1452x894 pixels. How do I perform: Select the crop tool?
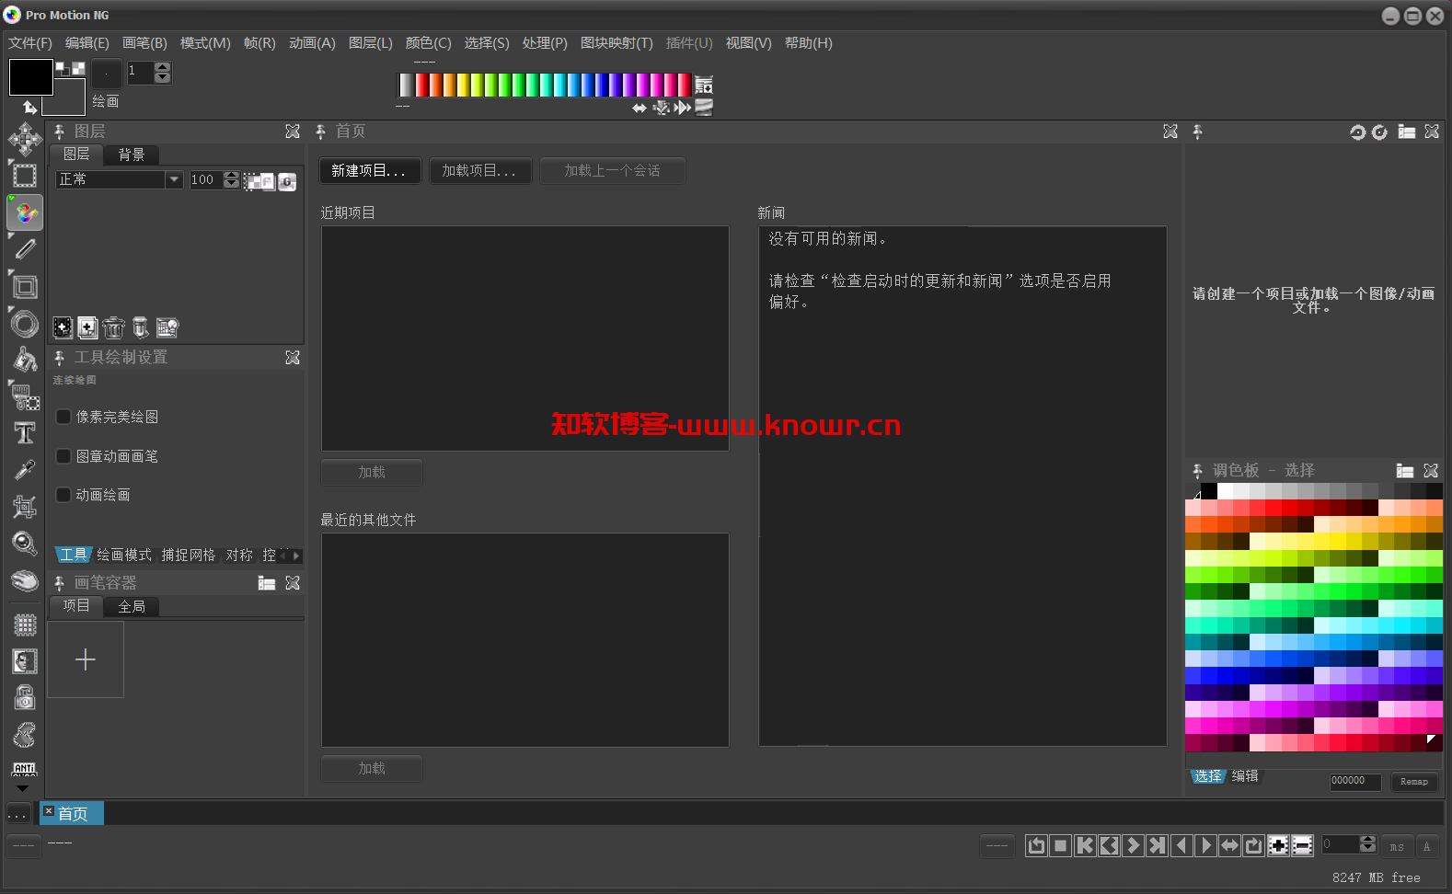(x=25, y=507)
